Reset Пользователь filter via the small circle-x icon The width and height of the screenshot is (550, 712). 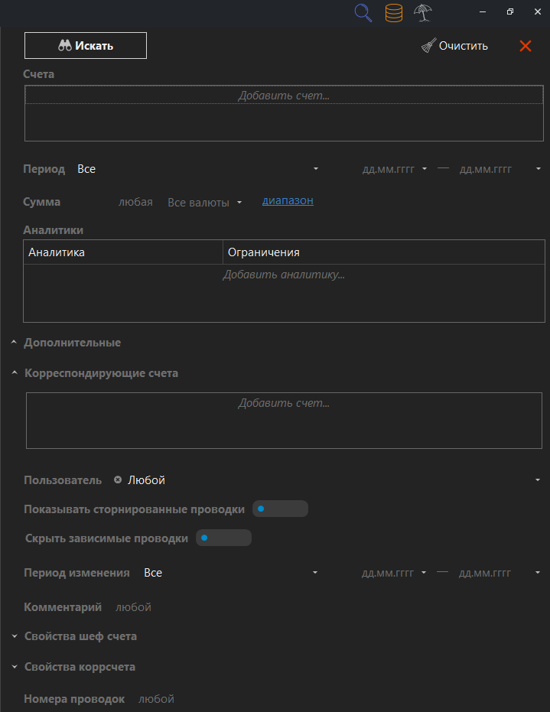click(117, 480)
